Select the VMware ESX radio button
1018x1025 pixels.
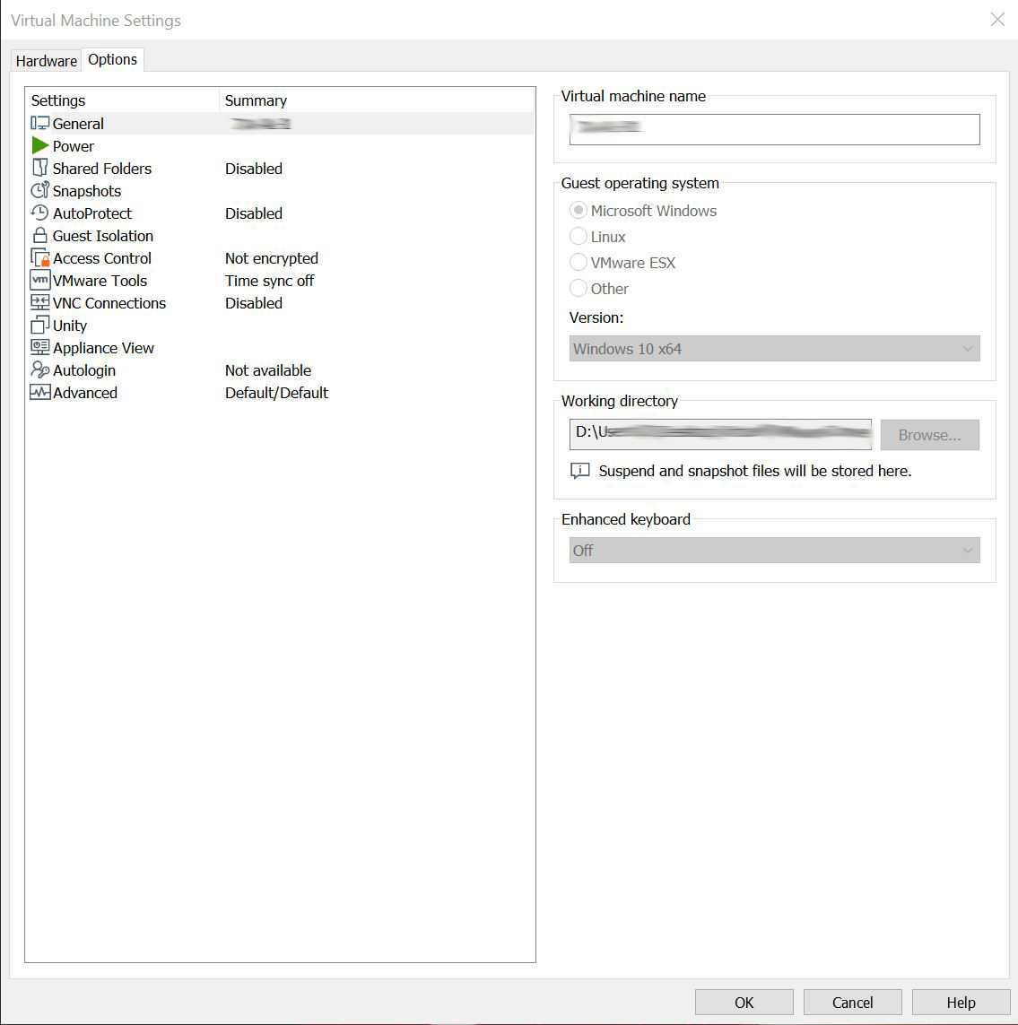point(579,263)
